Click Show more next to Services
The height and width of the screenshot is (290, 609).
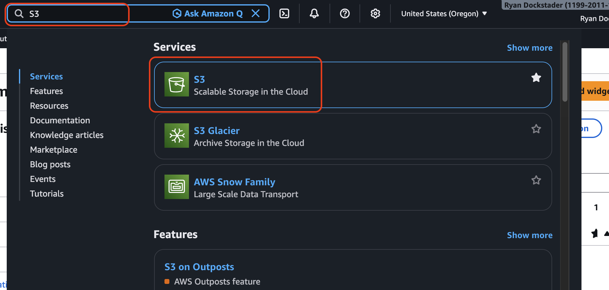click(x=530, y=48)
